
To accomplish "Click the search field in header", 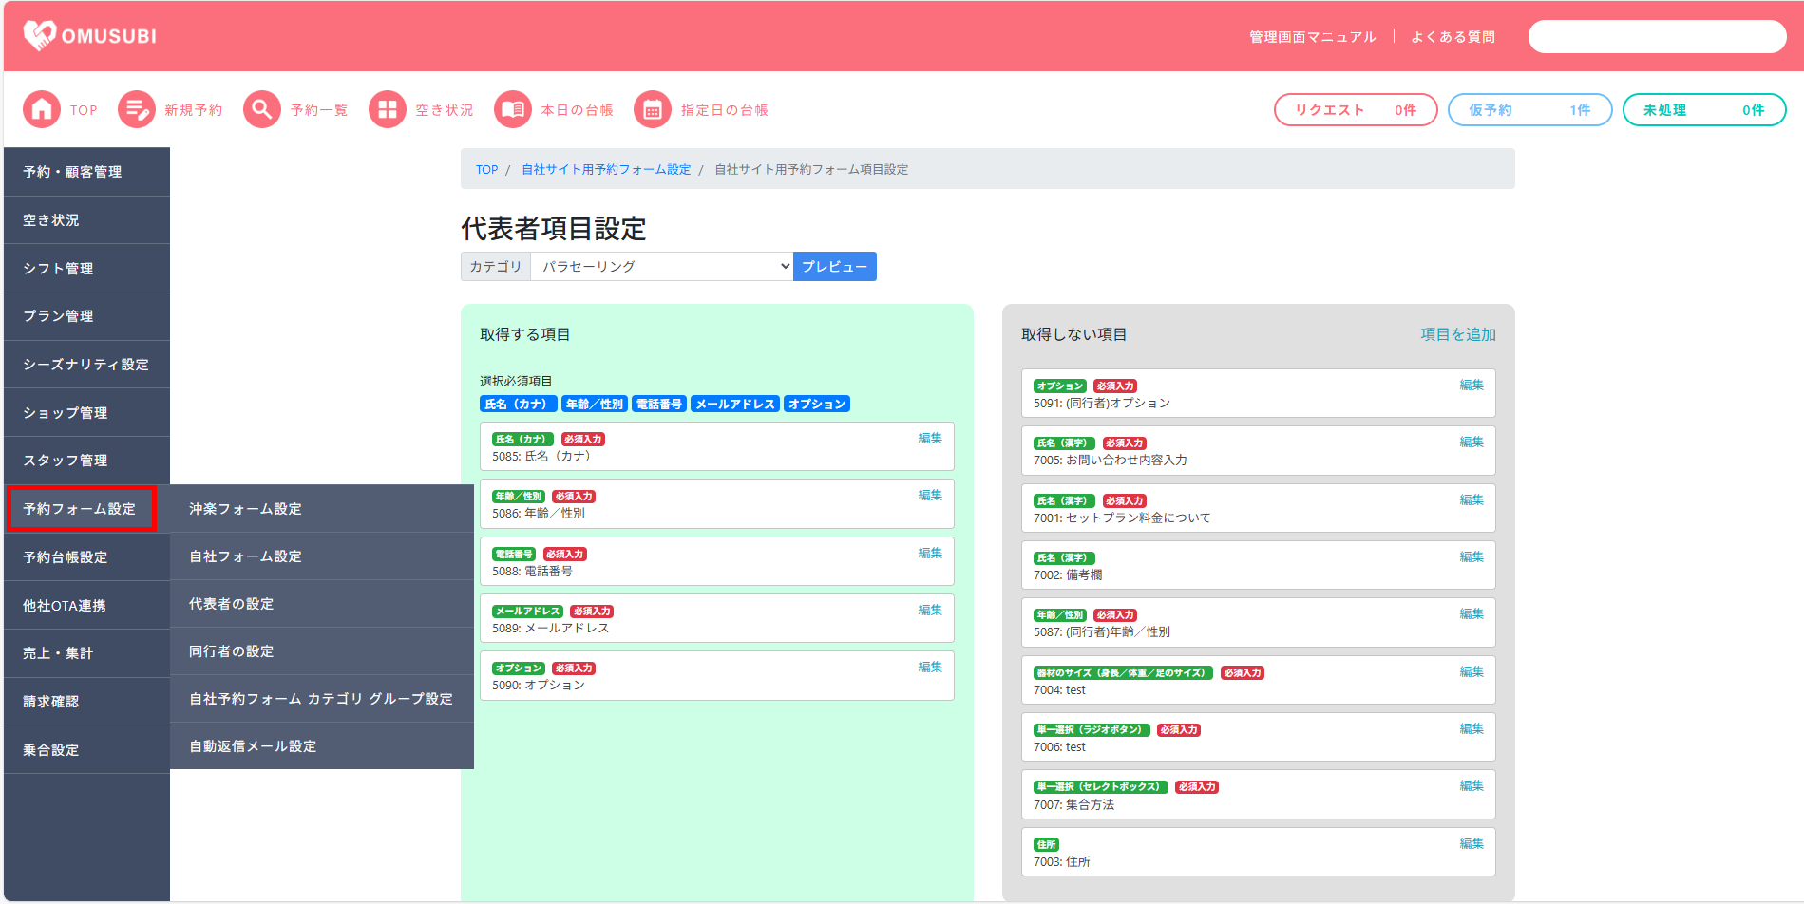I will 1656,37.
